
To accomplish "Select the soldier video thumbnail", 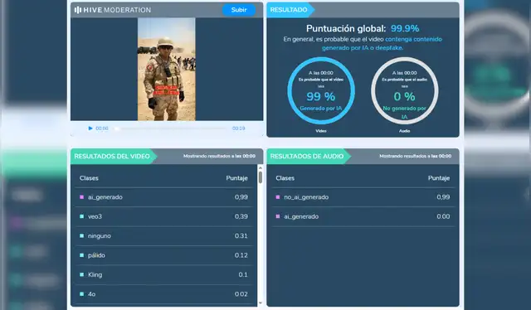I will (166, 69).
